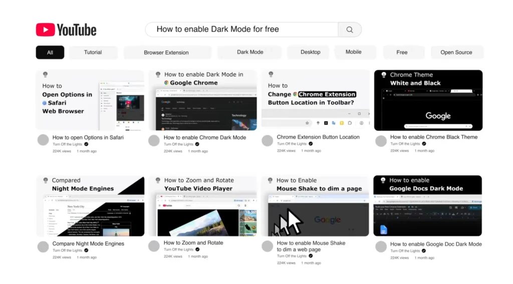Open the Google Chrome Dark Mode thumbnail
This screenshot has width=513, height=284.
coord(203,100)
